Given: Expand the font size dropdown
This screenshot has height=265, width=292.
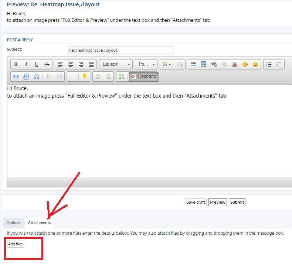Looking at the screenshot, I should point(146,64).
